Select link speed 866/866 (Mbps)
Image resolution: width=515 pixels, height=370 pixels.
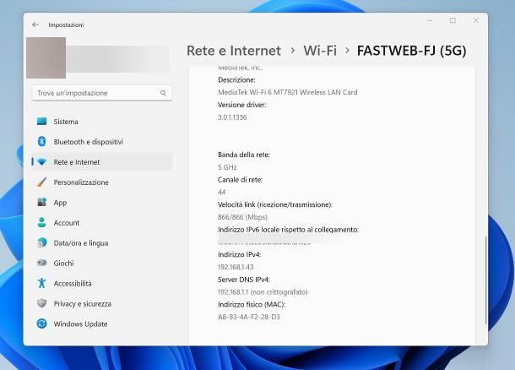pos(242,217)
